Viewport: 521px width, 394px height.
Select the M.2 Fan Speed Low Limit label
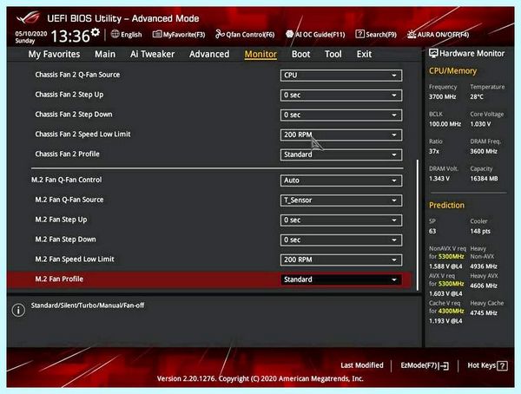point(75,259)
